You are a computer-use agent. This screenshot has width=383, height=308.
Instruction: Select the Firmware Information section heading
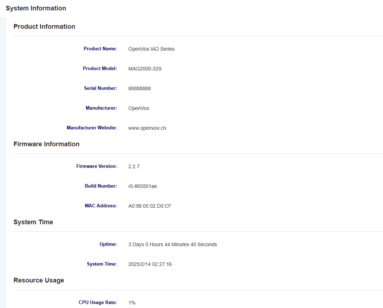[x=46, y=144]
